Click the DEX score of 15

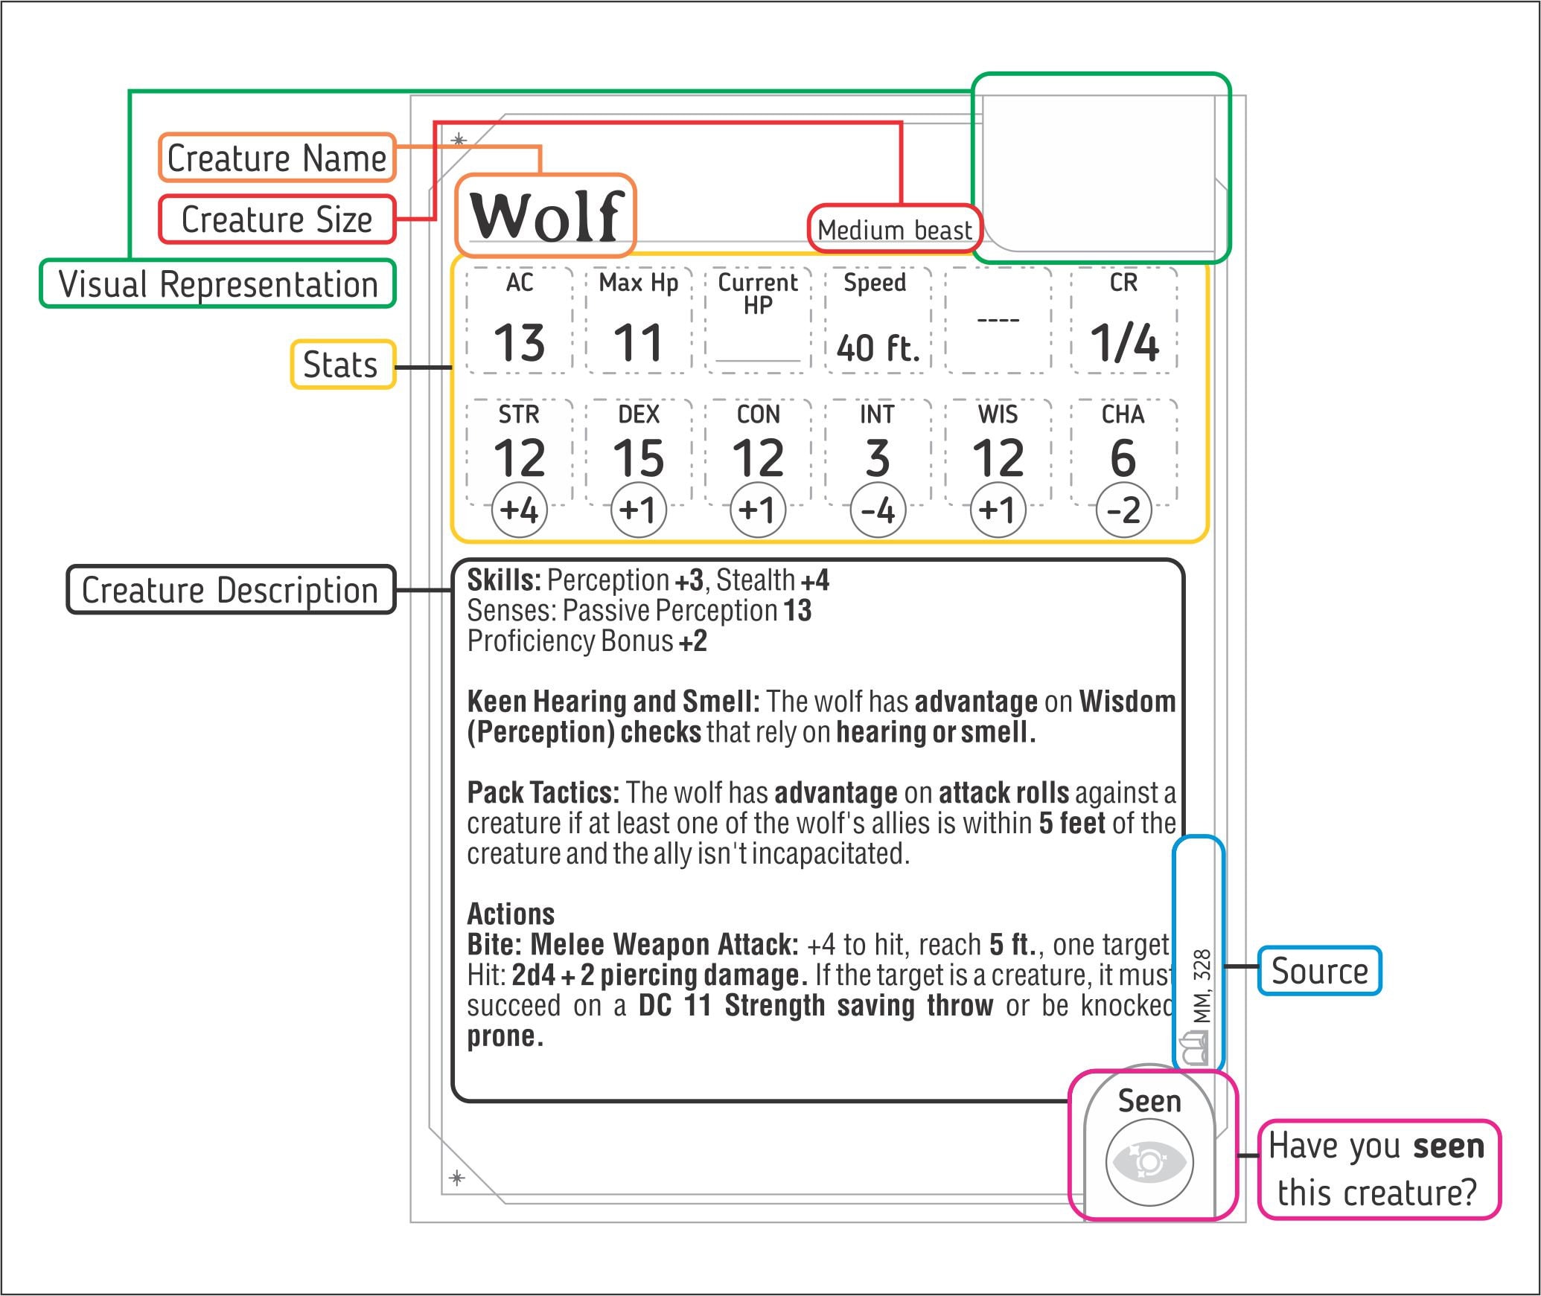point(639,458)
